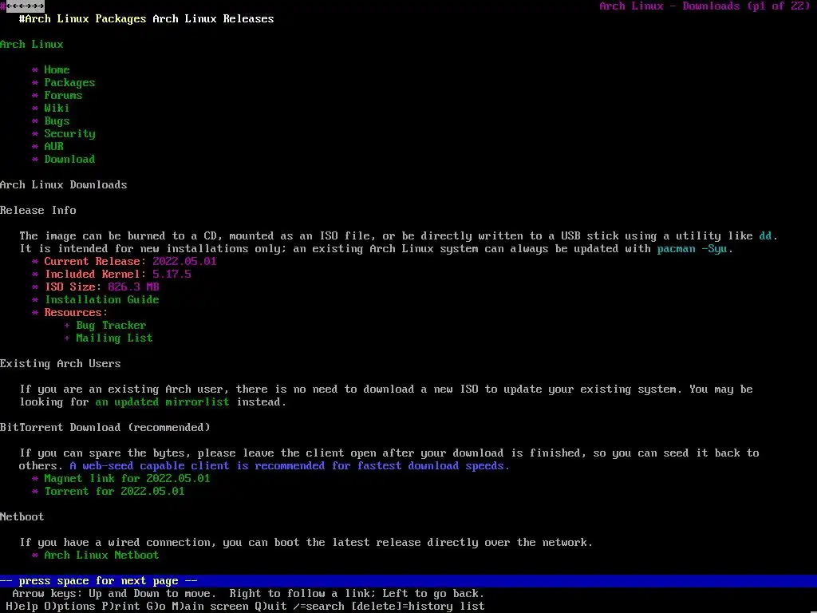Open the 'dd' utility link
The width and height of the screenshot is (817, 613).
(x=765, y=235)
